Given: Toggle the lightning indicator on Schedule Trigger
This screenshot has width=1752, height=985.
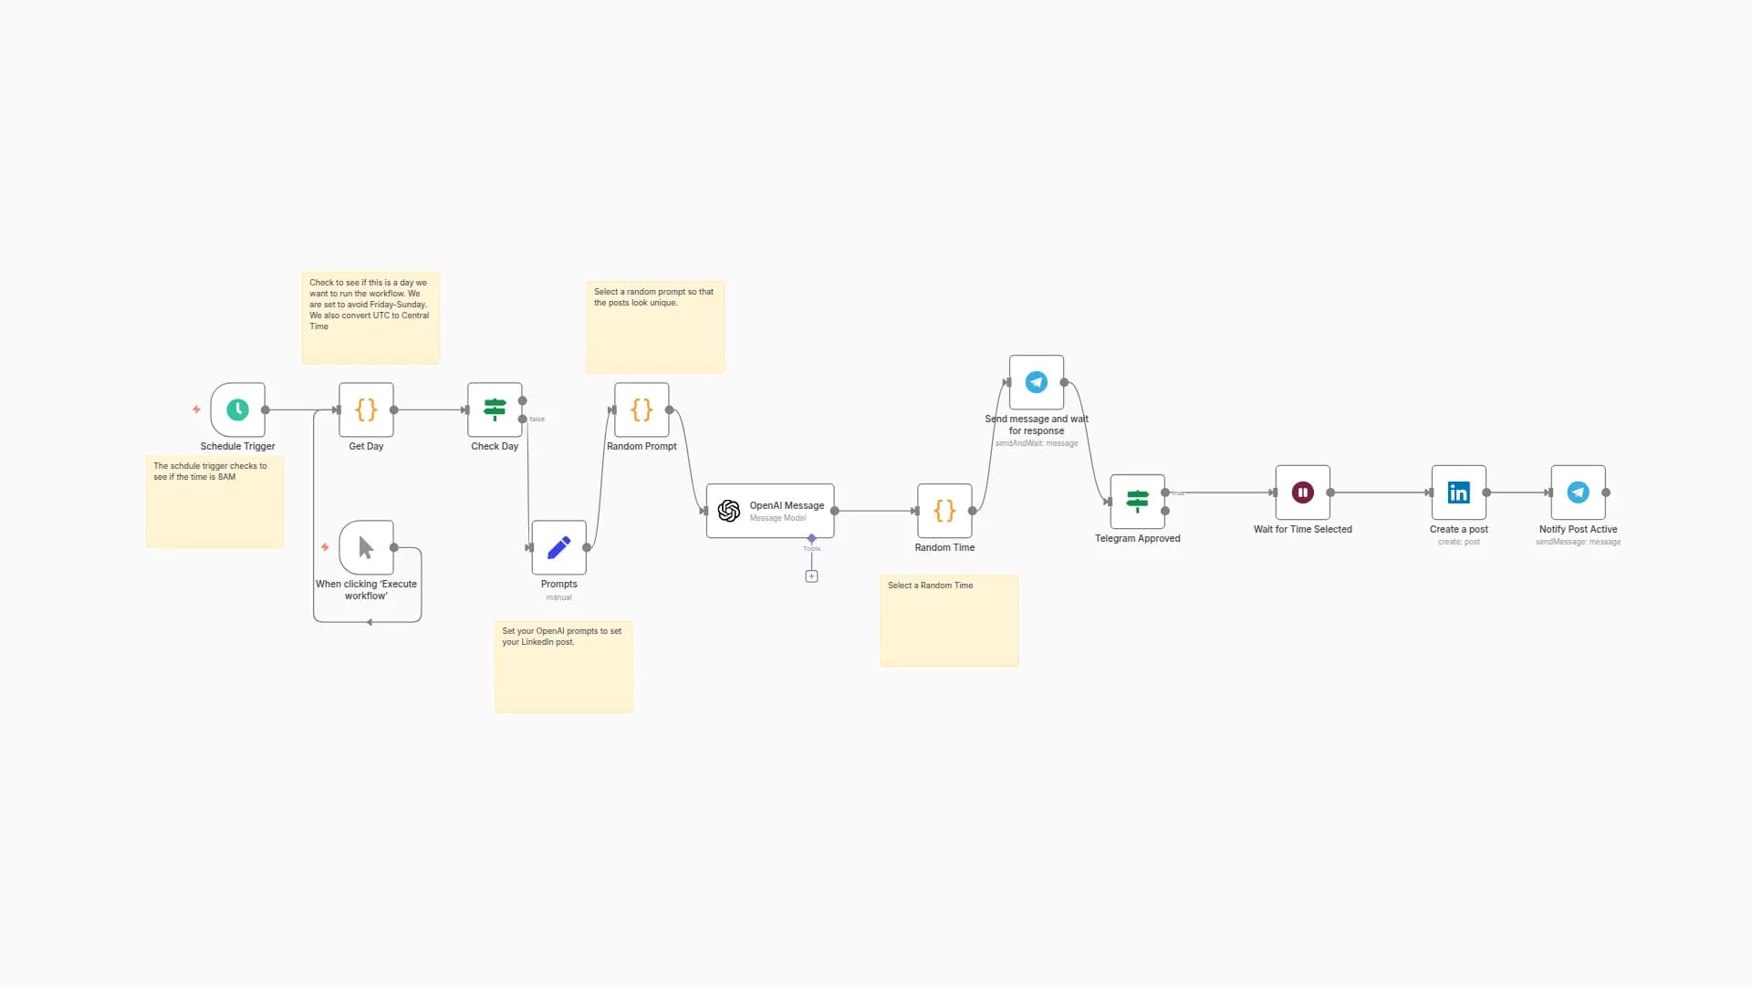Looking at the screenshot, I should pos(196,410).
